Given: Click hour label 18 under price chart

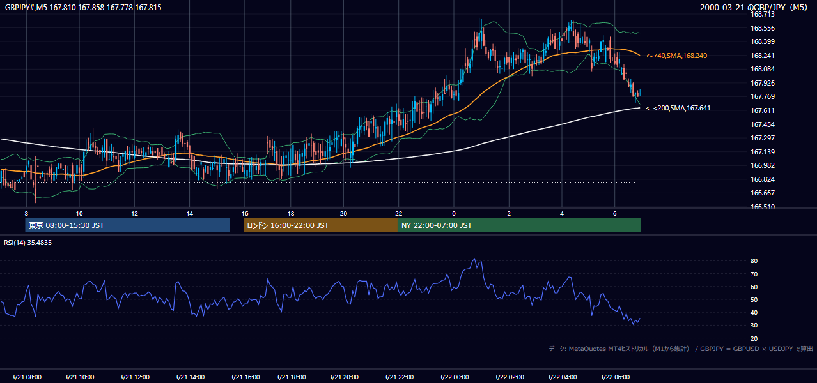Looking at the screenshot, I should pos(291,213).
